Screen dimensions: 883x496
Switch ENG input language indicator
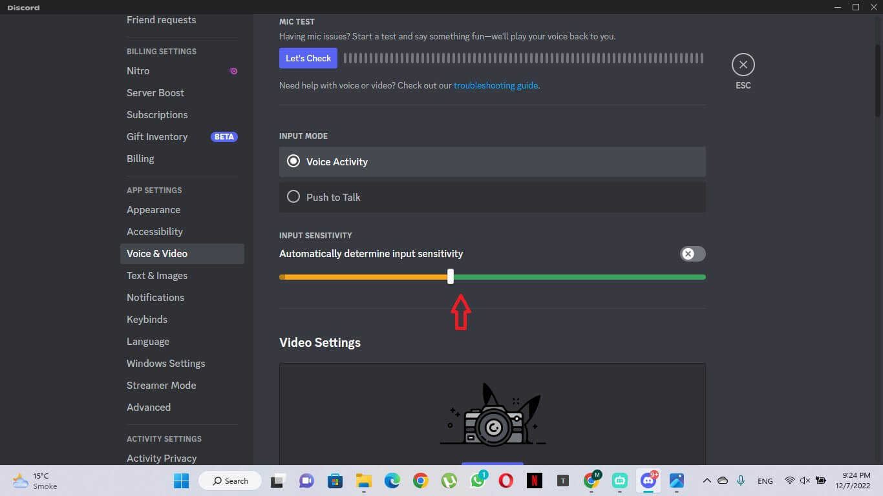tap(765, 481)
